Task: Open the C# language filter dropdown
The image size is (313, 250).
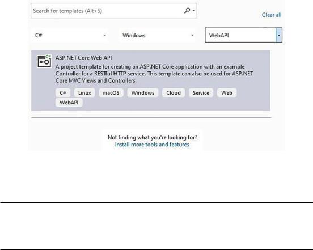Action: (70, 35)
